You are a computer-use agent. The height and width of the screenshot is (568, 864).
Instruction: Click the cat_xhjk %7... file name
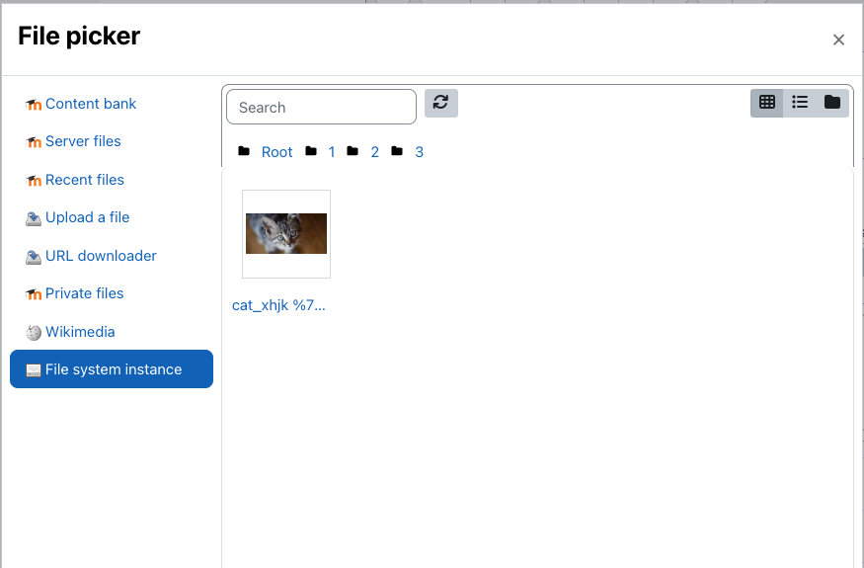278,305
